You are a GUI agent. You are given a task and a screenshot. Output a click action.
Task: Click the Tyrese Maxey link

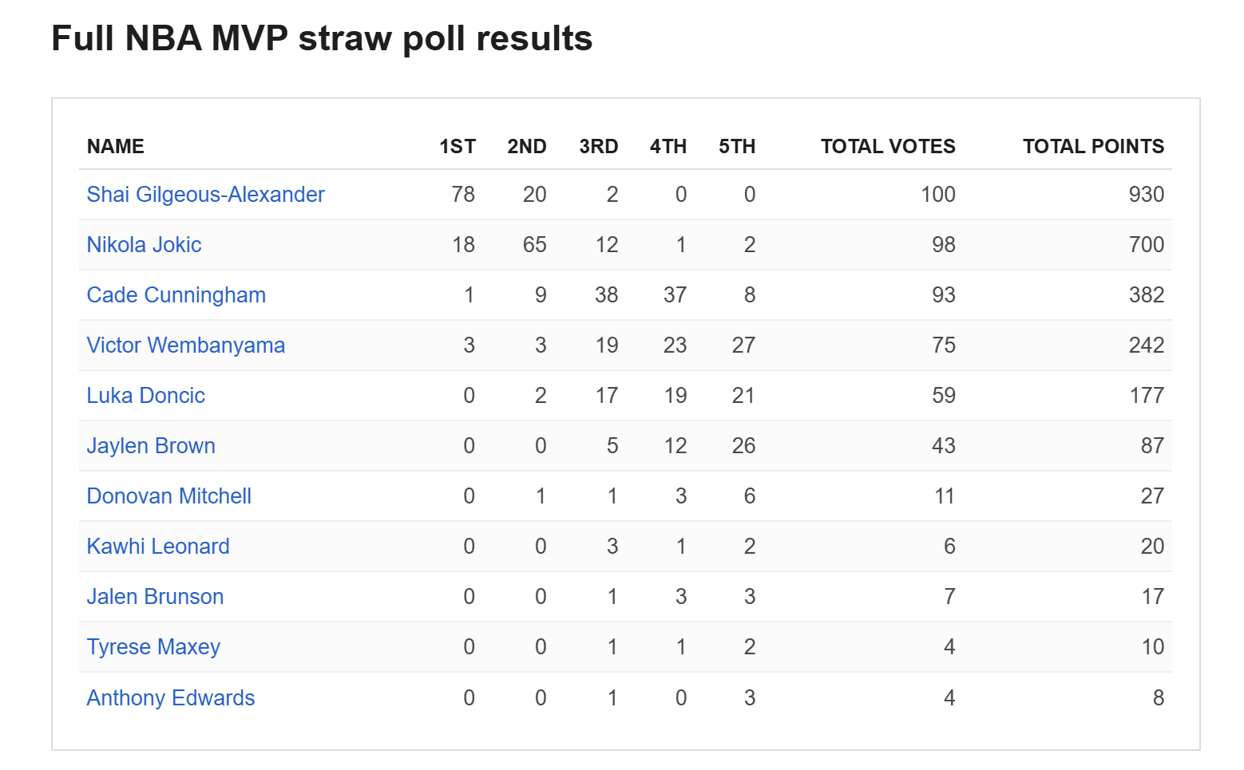153,647
